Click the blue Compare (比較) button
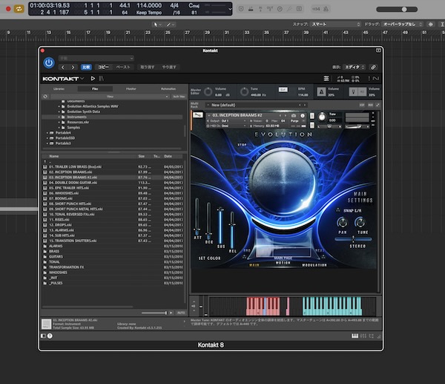Viewport: 445px width, 384px height. tap(86, 68)
